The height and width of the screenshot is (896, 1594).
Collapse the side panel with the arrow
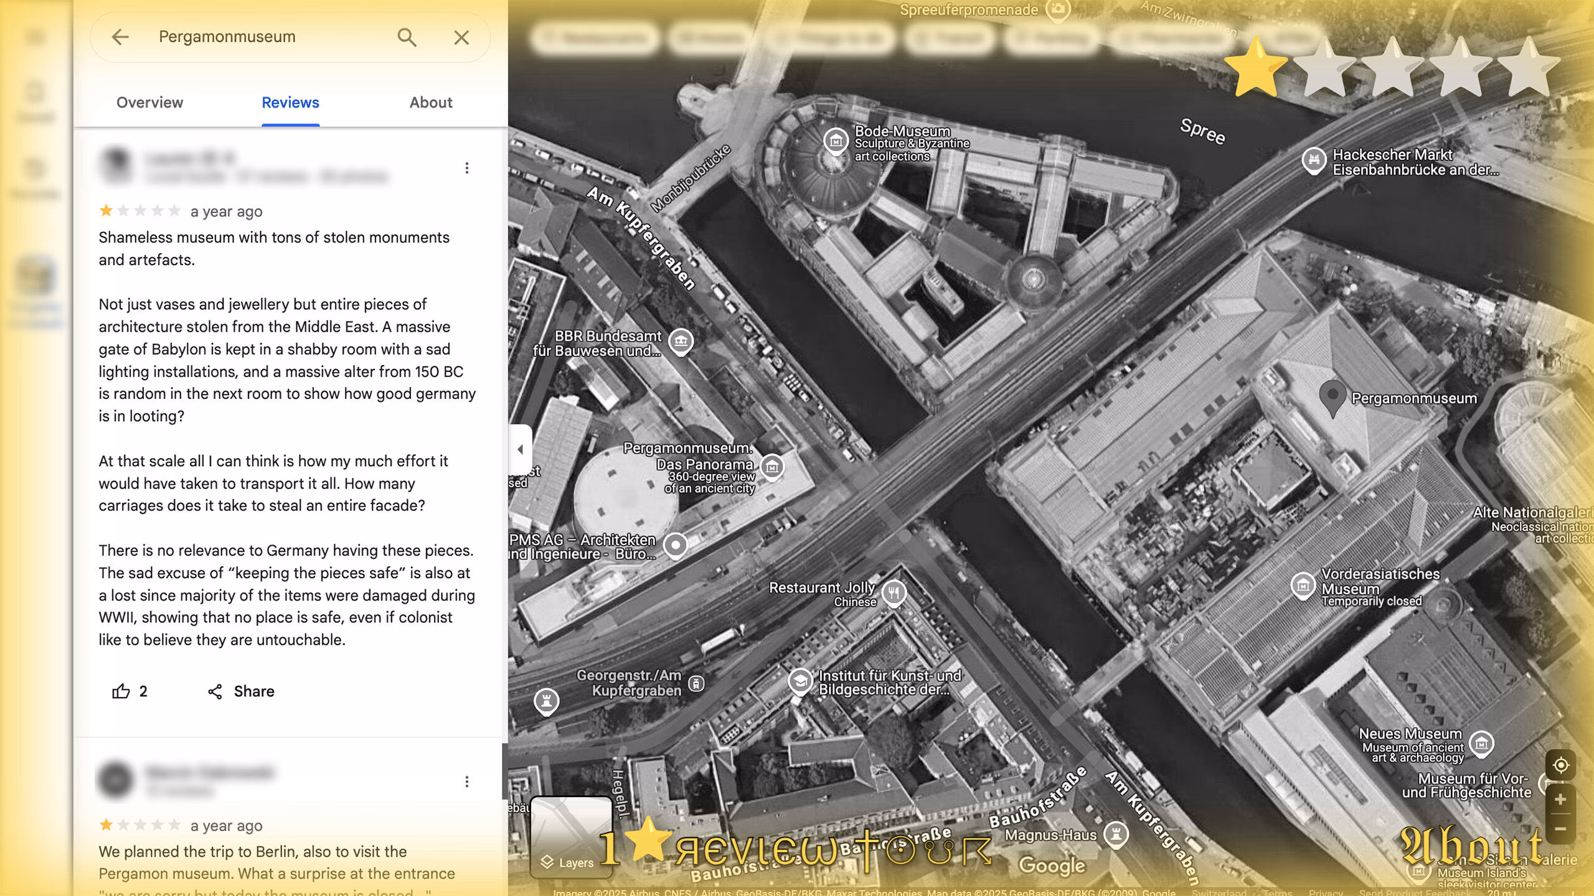(521, 449)
